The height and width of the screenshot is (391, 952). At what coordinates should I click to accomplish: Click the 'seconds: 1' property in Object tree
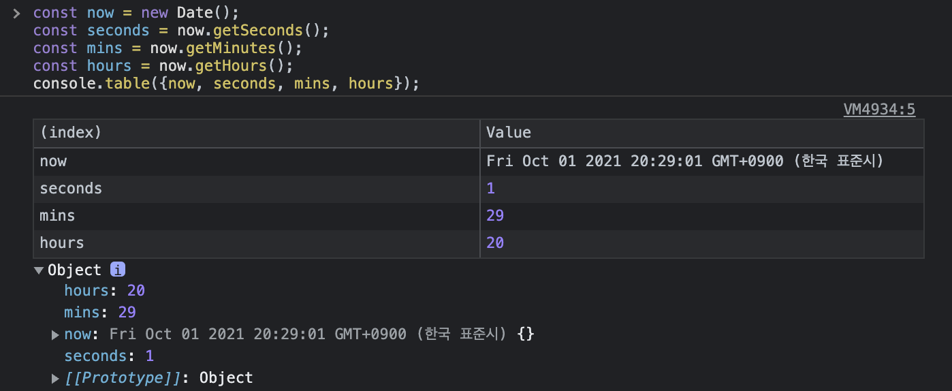109,356
